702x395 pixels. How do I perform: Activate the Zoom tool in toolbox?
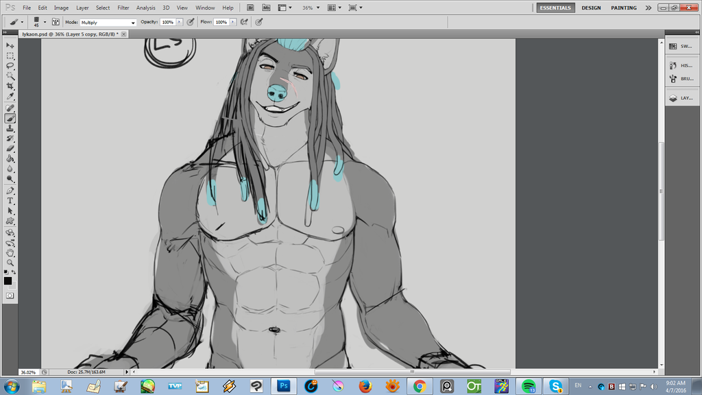(x=10, y=263)
